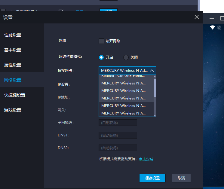Go to the 快捷键设置 tab
The width and height of the screenshot is (224, 189).
point(15,95)
